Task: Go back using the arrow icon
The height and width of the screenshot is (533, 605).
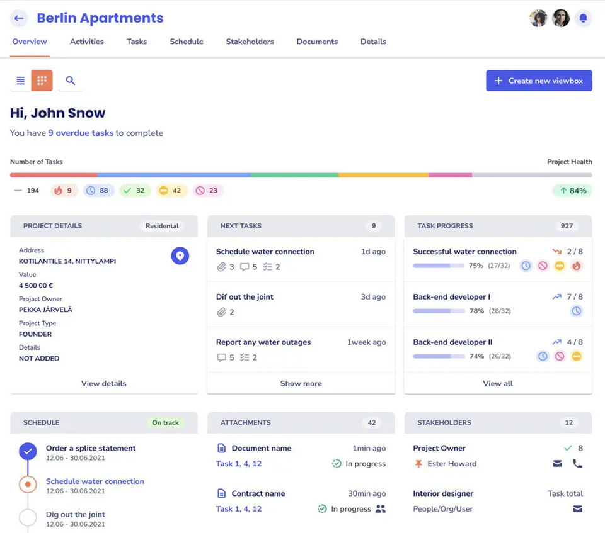Action: tap(19, 18)
